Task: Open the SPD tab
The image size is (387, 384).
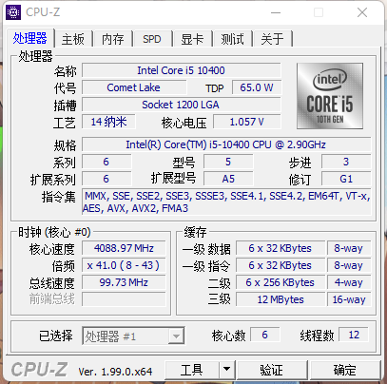Action: pos(152,39)
